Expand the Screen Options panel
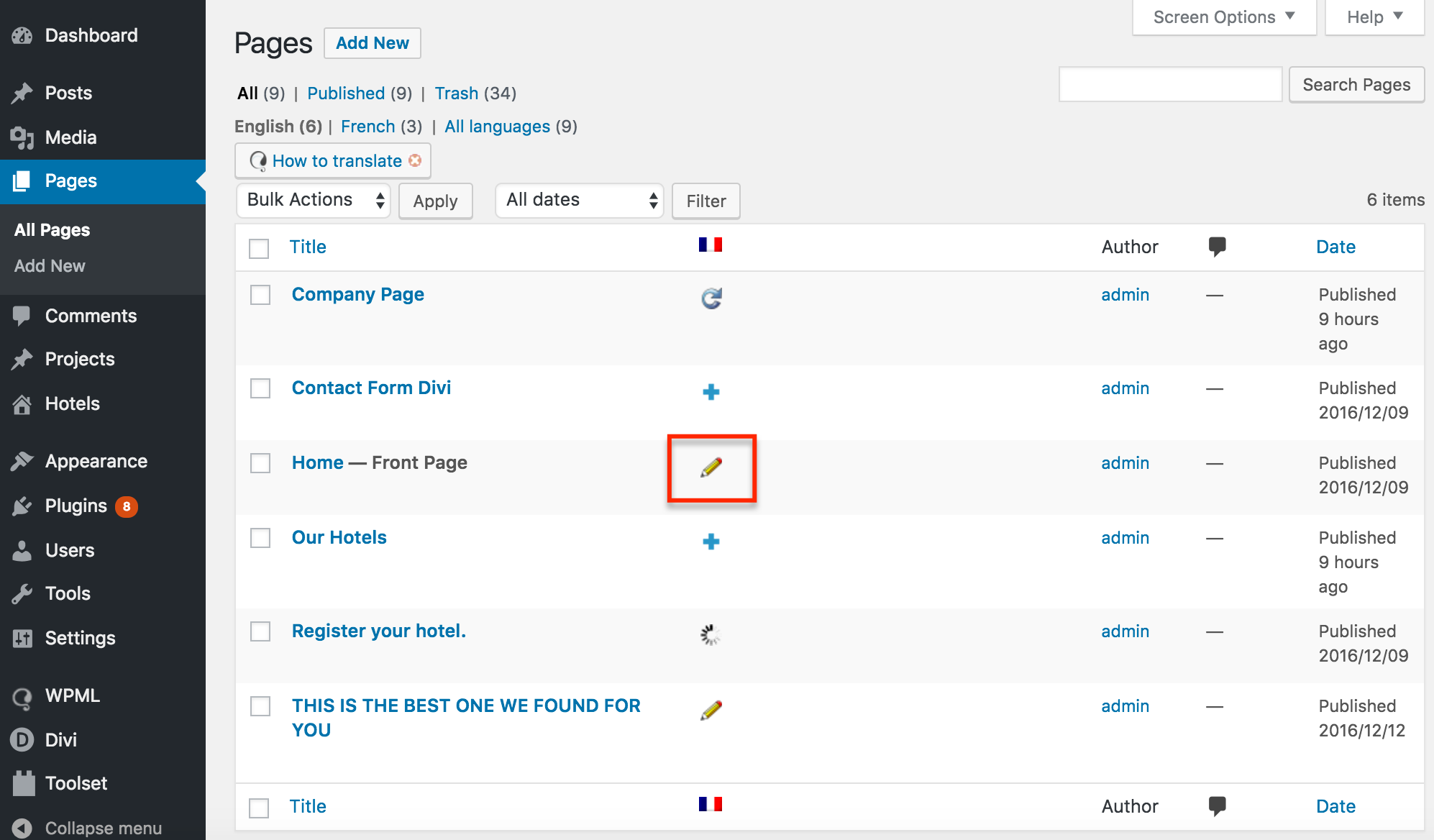 [x=1224, y=17]
